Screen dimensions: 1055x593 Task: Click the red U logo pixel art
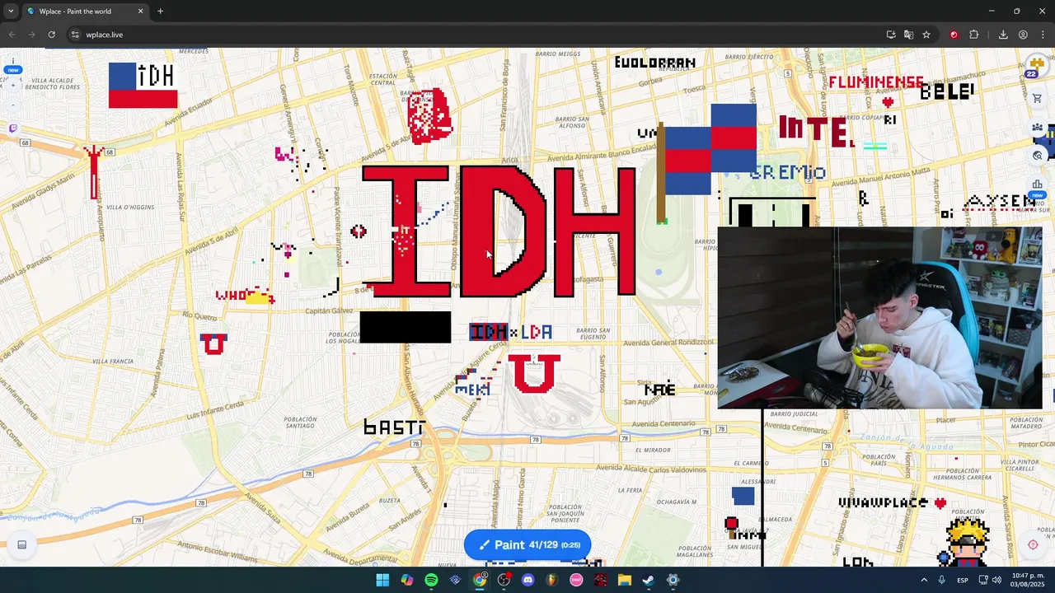coord(534,373)
